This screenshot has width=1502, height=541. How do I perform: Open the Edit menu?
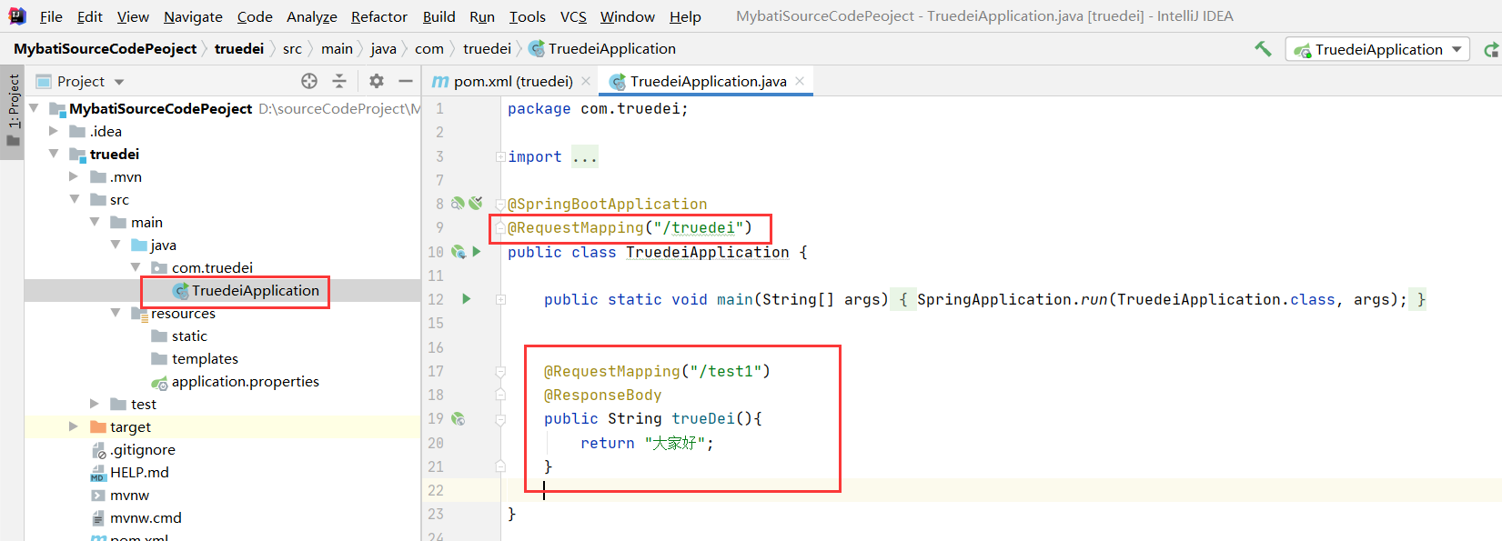[90, 16]
